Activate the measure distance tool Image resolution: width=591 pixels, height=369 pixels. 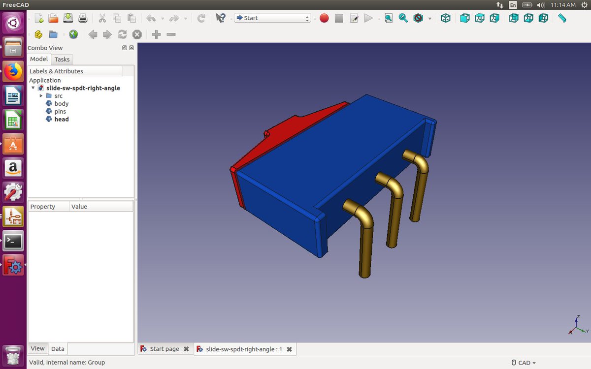[x=562, y=18]
